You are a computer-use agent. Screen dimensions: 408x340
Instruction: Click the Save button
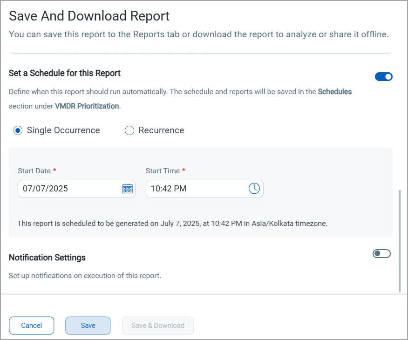click(x=88, y=326)
